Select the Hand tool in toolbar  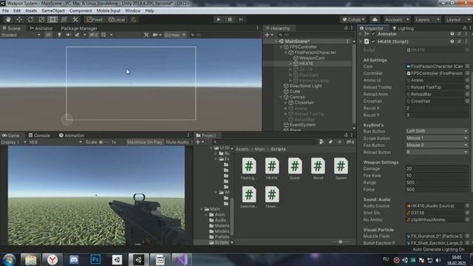click(x=8, y=20)
